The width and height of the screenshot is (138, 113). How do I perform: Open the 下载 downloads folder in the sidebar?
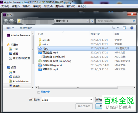(x=14, y=49)
